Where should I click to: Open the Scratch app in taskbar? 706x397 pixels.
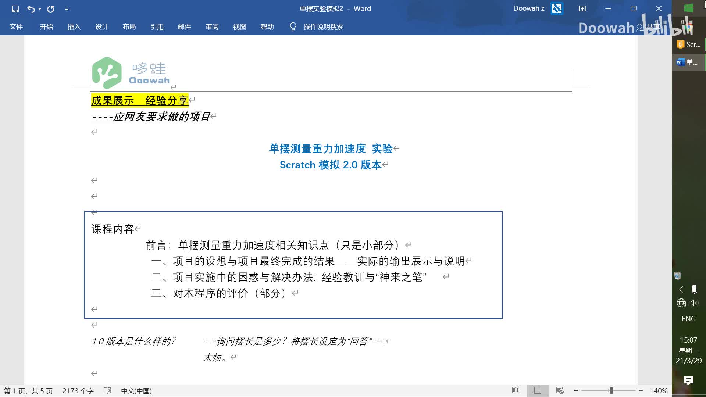point(689,44)
